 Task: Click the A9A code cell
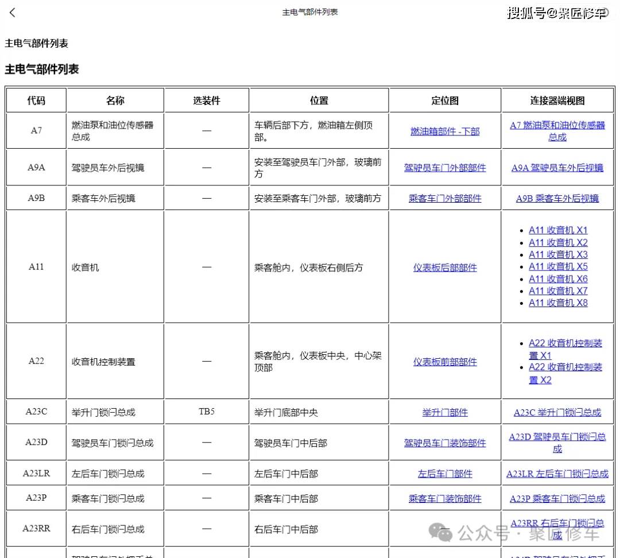[x=36, y=167]
